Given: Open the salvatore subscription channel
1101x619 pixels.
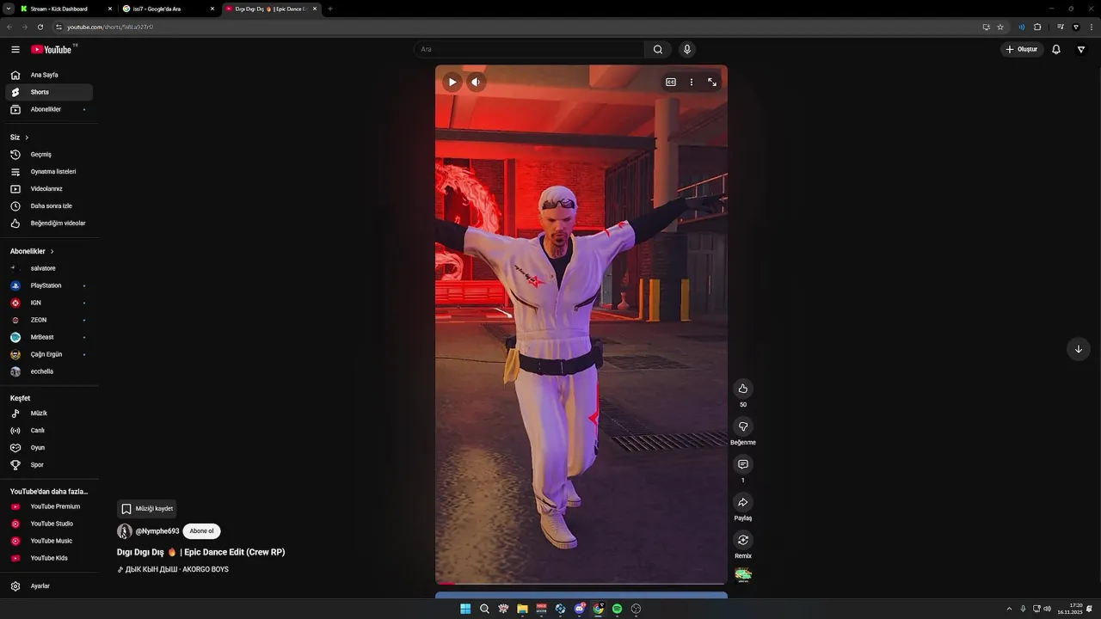Looking at the screenshot, I should pos(49,268).
